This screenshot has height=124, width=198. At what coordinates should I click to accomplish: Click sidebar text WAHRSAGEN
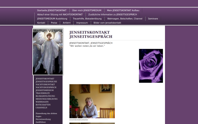tap(42, 102)
